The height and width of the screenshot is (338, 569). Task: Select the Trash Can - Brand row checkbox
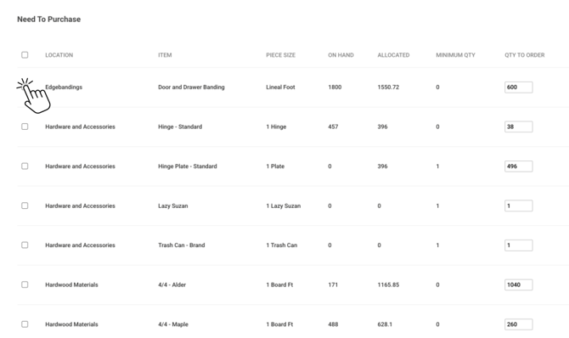(25, 245)
